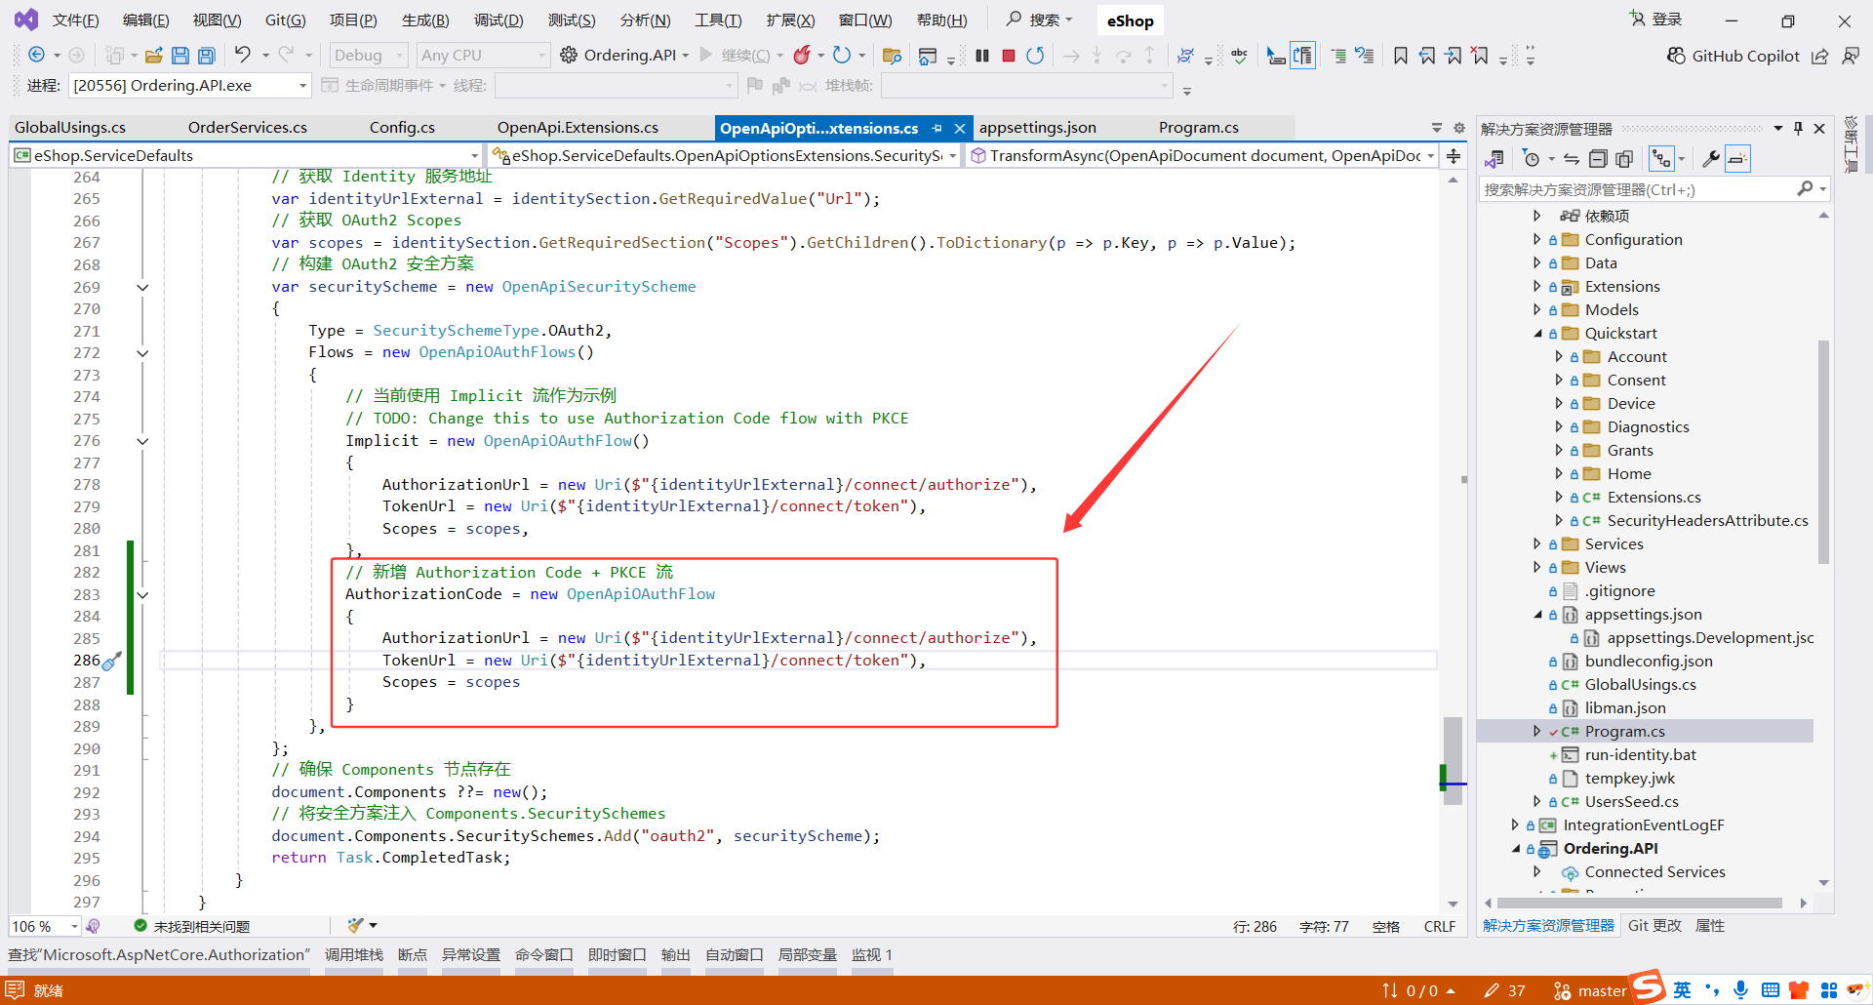Screen dimensions: 1873x1005
Task: Save the current file with the single disk icon
Action: [180, 56]
